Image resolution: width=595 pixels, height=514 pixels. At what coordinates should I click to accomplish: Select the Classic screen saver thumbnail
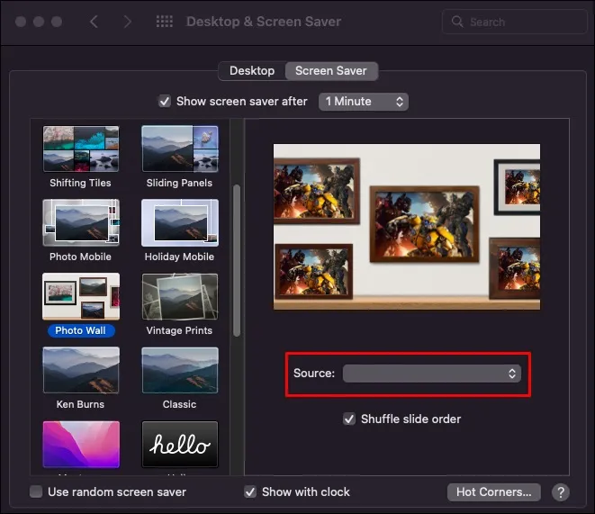(x=180, y=370)
